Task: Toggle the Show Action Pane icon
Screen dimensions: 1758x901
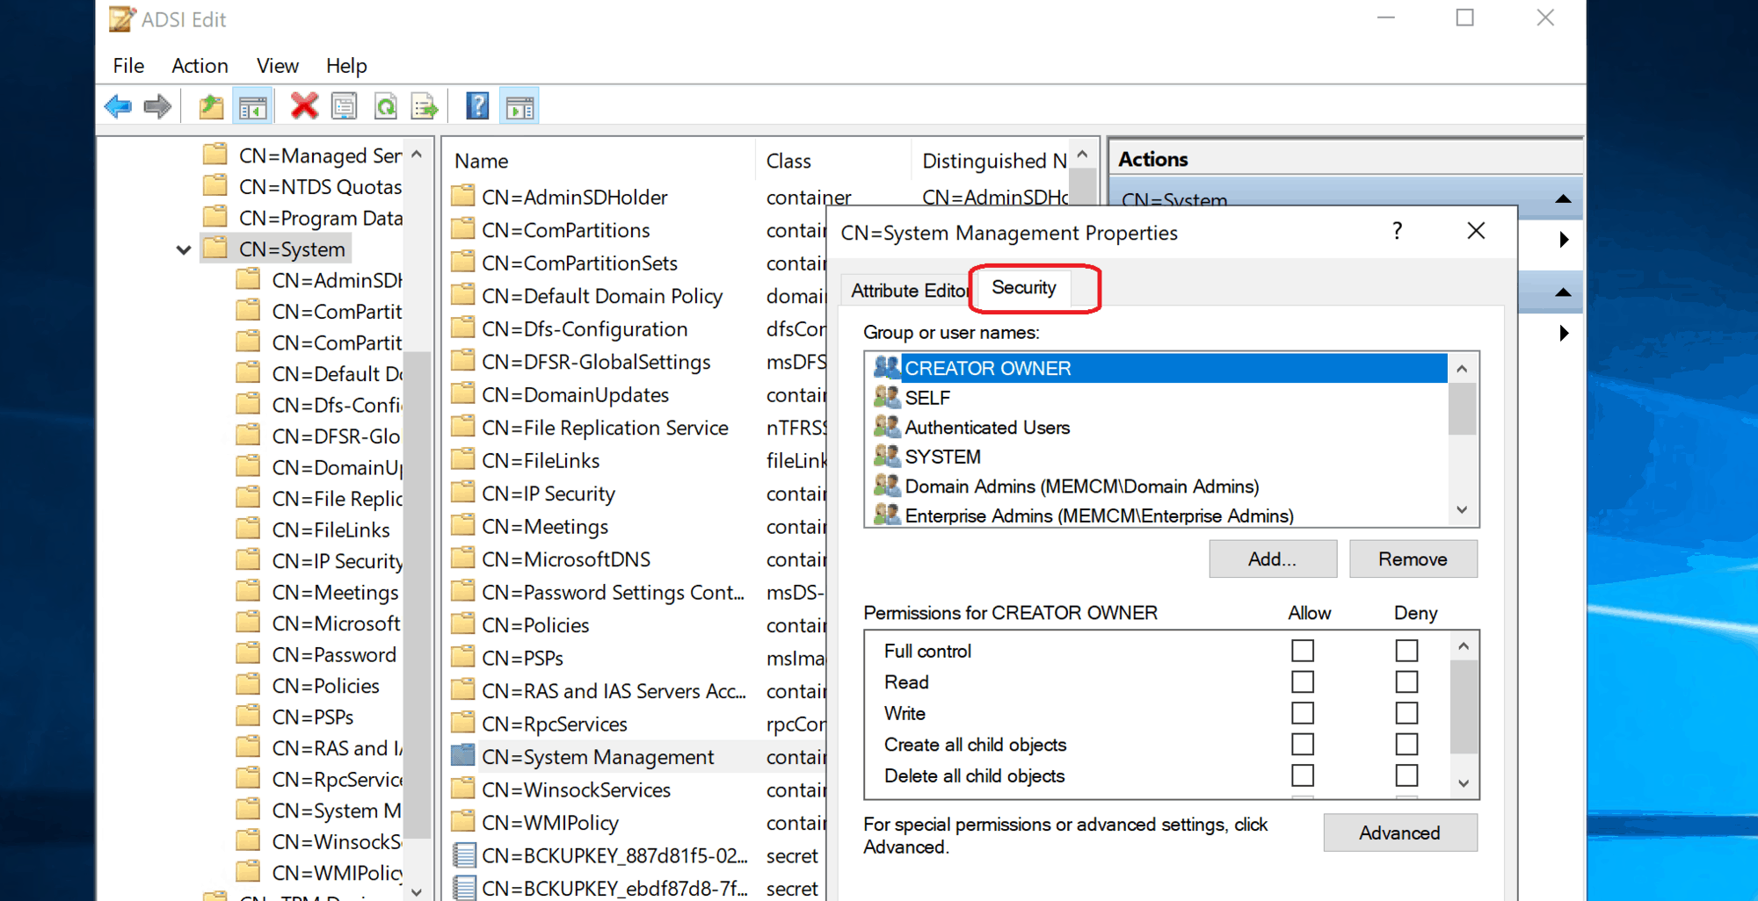Action: point(519,105)
